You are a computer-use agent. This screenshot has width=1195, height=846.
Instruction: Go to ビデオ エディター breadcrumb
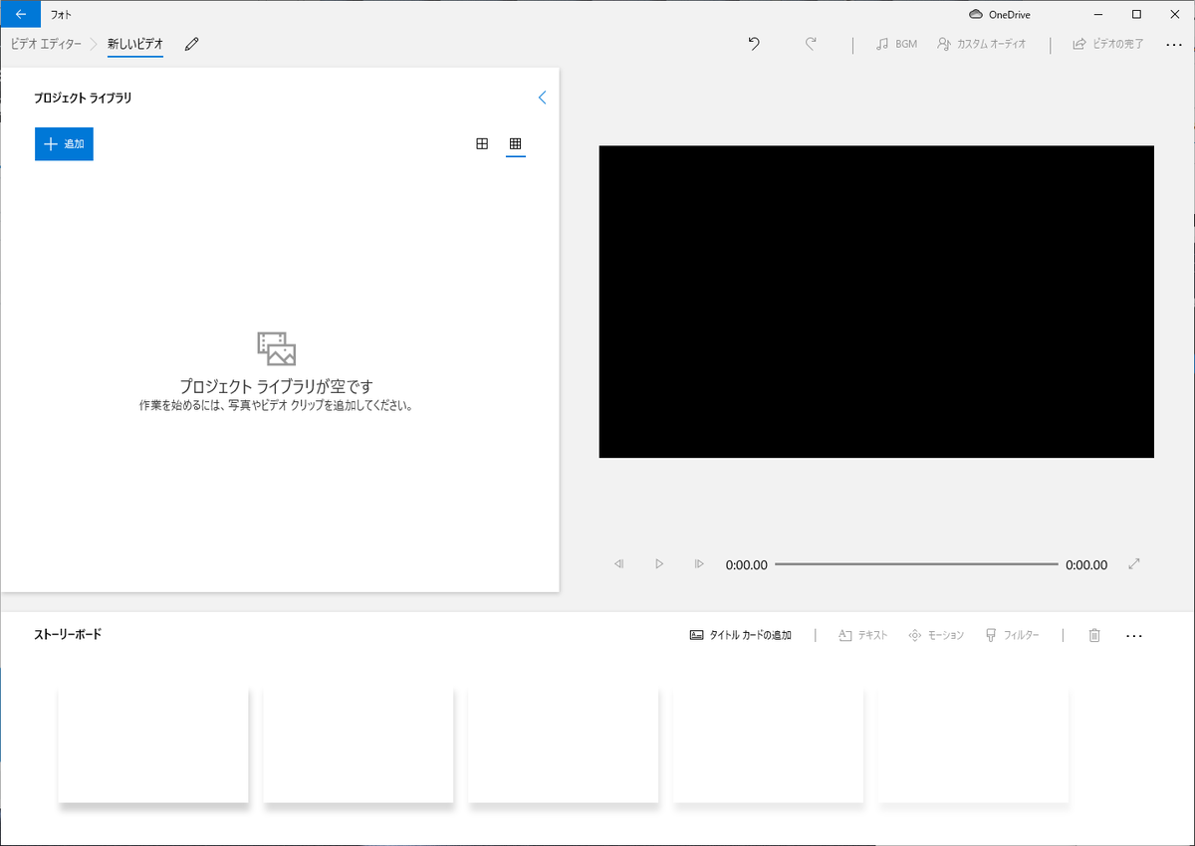[x=46, y=44]
